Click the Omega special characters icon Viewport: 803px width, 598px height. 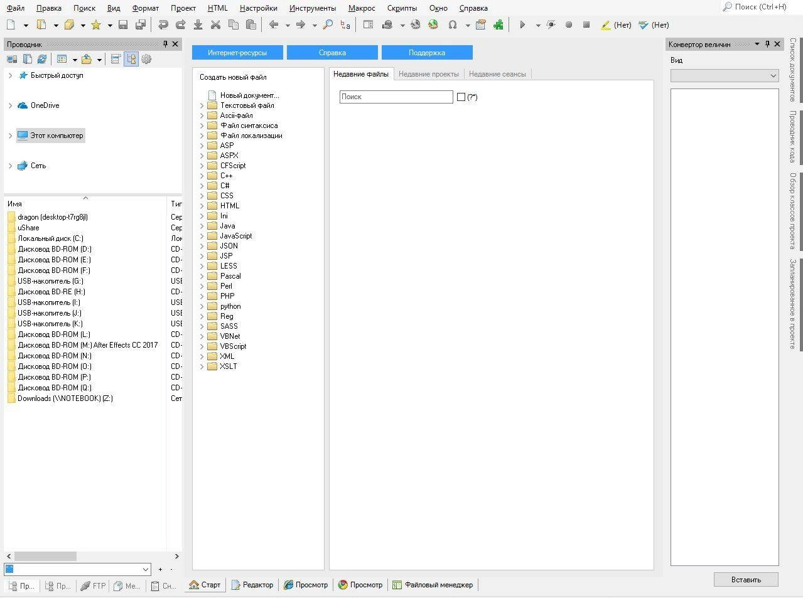point(452,24)
